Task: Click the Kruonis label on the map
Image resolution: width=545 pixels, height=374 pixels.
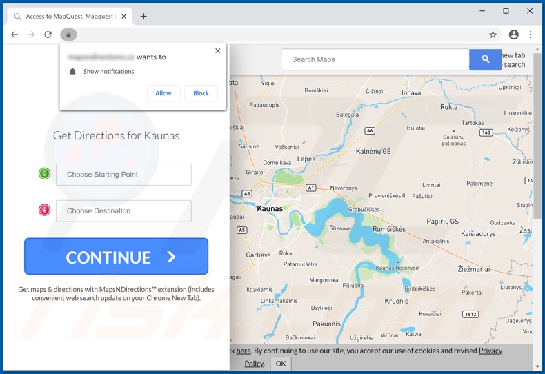Action: tap(396, 301)
